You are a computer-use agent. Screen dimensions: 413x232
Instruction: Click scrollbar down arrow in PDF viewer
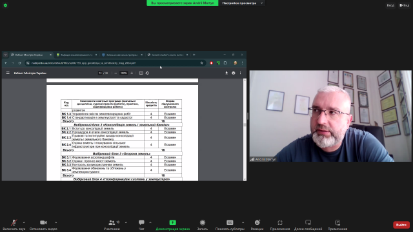point(245,179)
